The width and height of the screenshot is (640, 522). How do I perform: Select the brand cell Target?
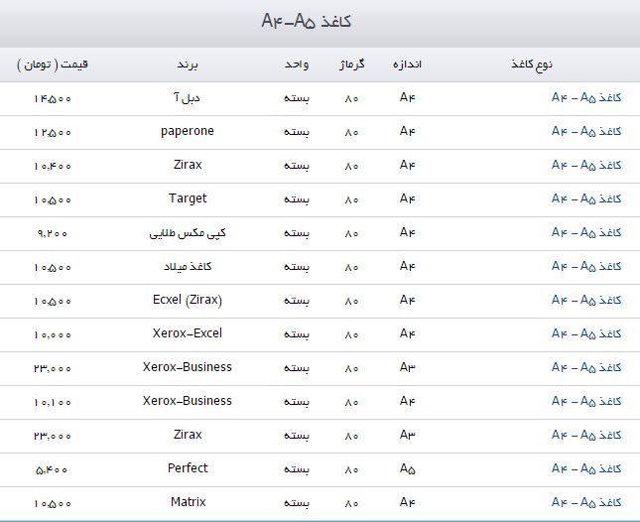click(x=188, y=198)
